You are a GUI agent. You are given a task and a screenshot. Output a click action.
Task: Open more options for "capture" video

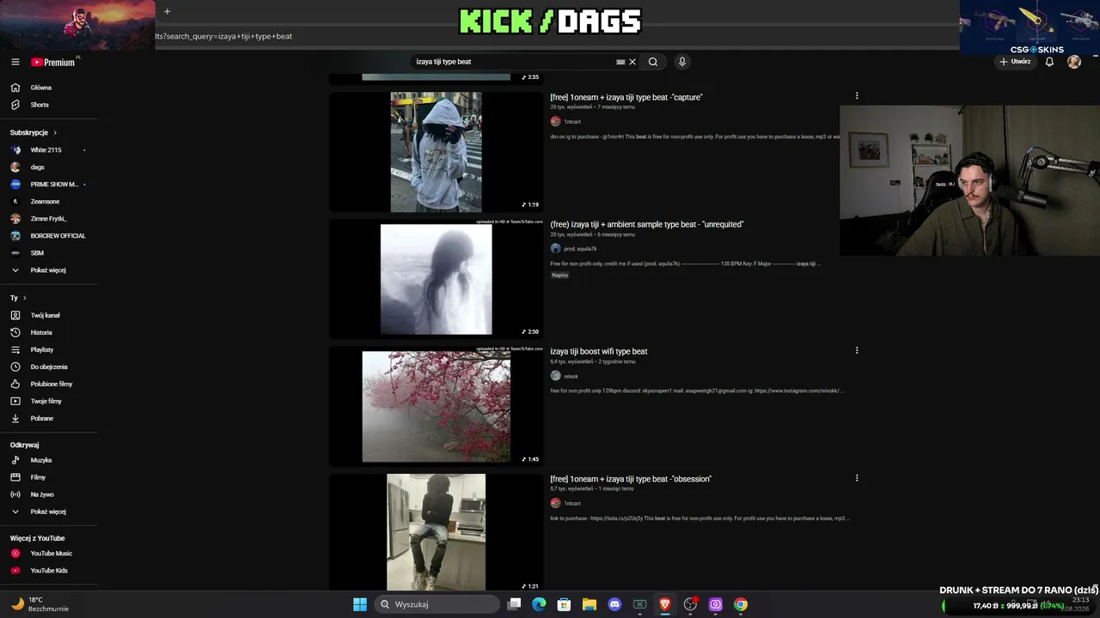pos(857,96)
